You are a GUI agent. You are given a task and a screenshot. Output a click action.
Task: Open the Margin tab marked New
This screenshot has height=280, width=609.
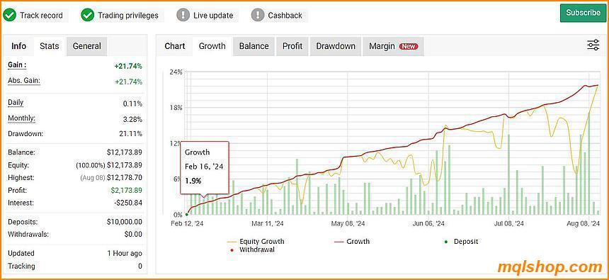pyautogui.click(x=394, y=46)
